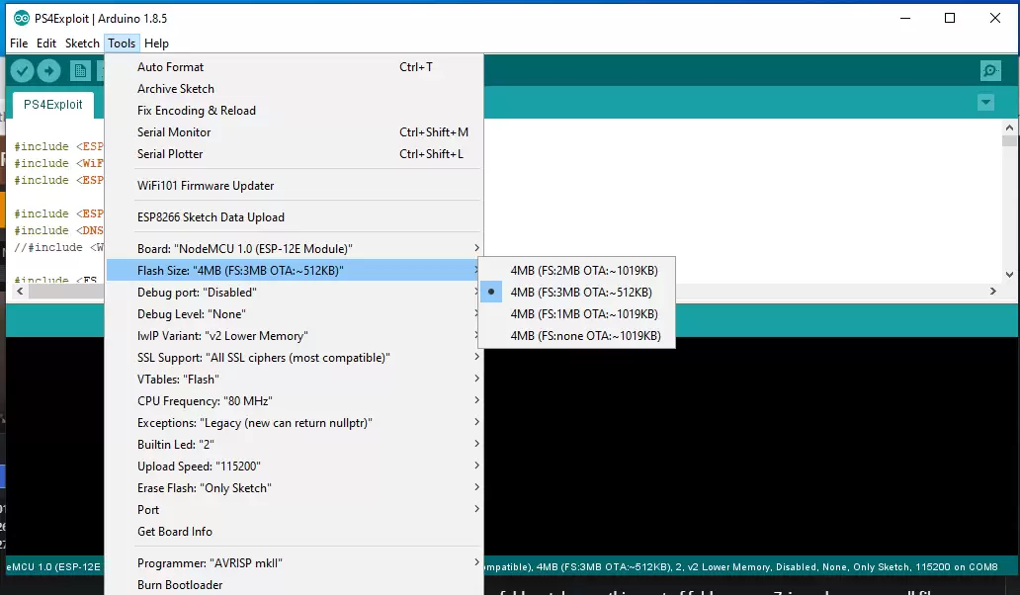Viewport: 1020px width, 595px height.
Task: Click the New sketch toolbar icon
Action: (81, 71)
